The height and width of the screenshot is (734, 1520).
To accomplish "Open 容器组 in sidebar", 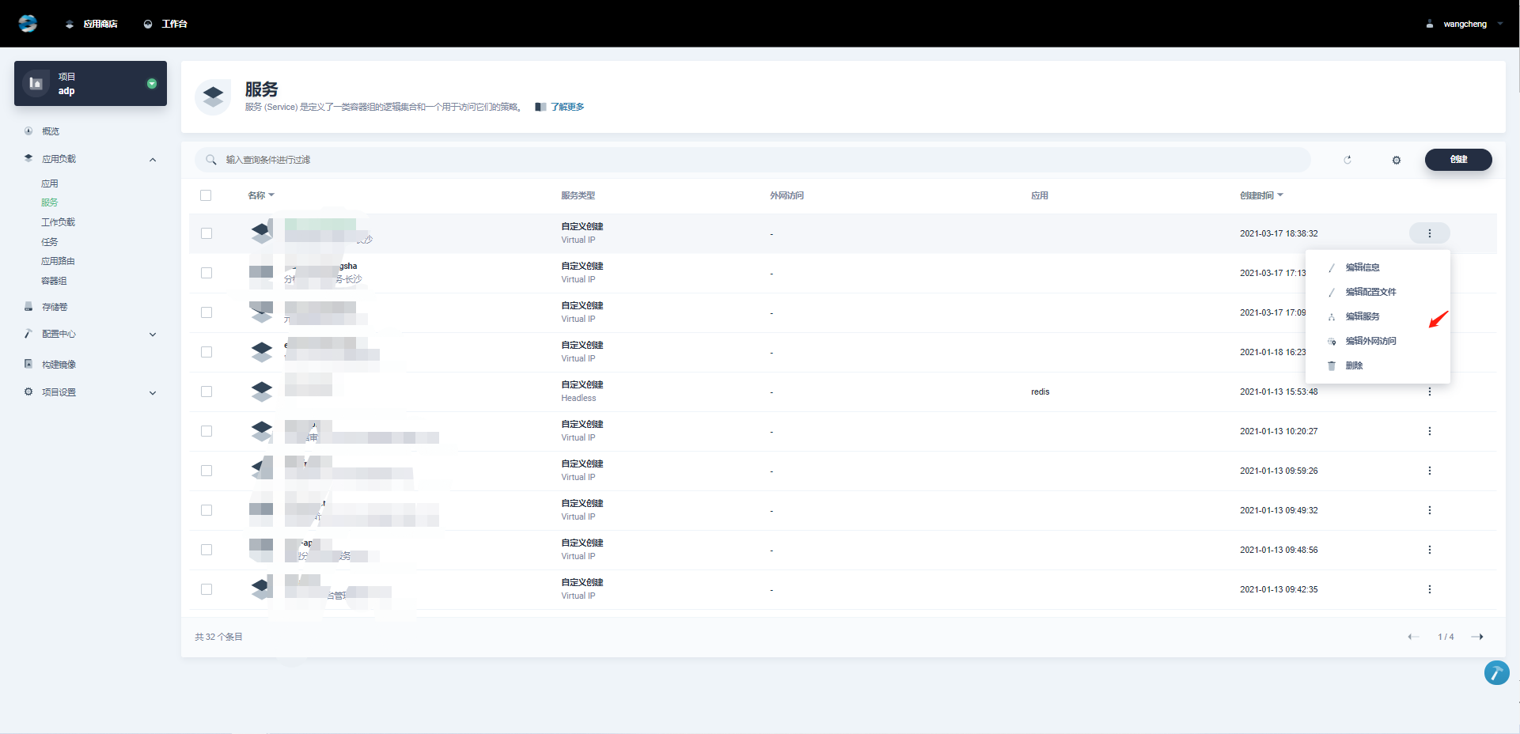I will click(54, 281).
